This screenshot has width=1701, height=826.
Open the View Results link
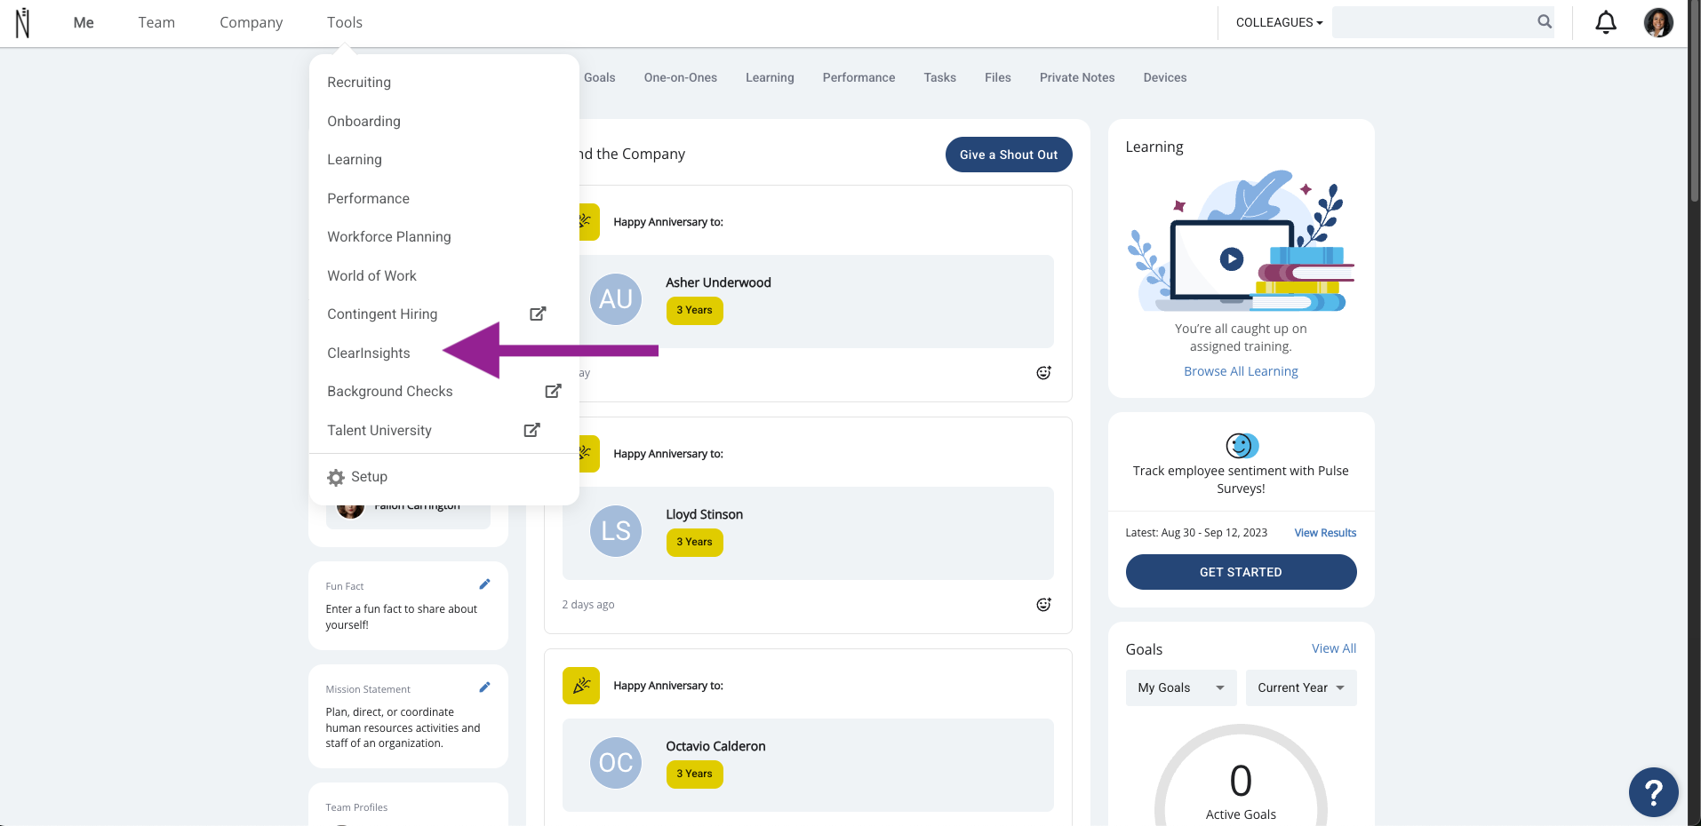tap(1325, 533)
